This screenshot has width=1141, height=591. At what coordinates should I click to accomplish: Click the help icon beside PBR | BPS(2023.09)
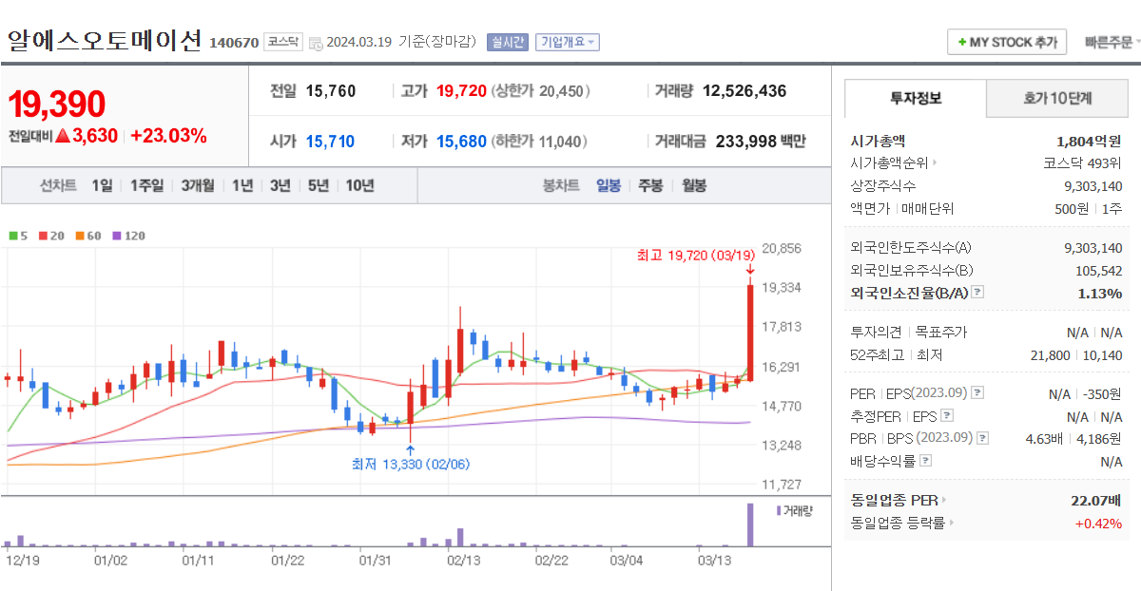click(x=983, y=438)
